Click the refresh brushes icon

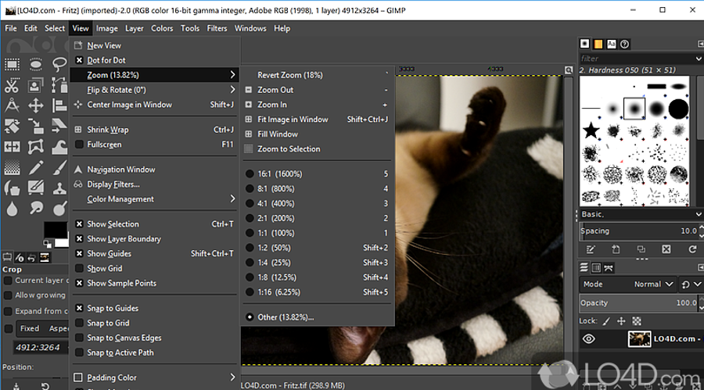click(691, 249)
